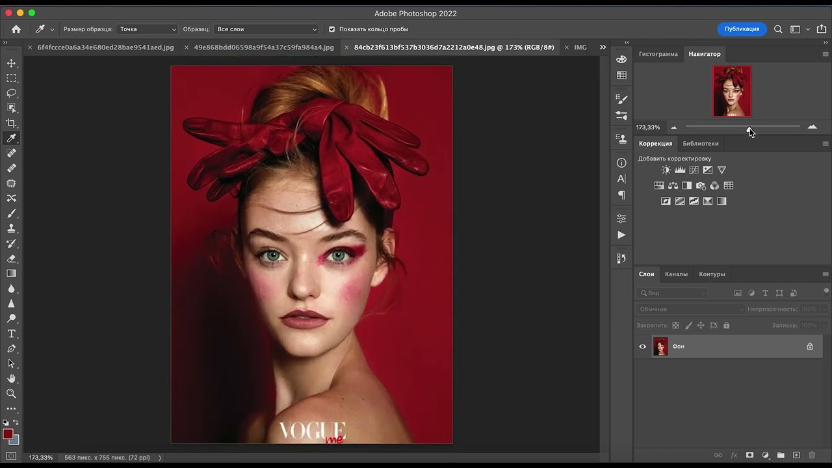
Task: Select the Move tool
Action: (11, 63)
